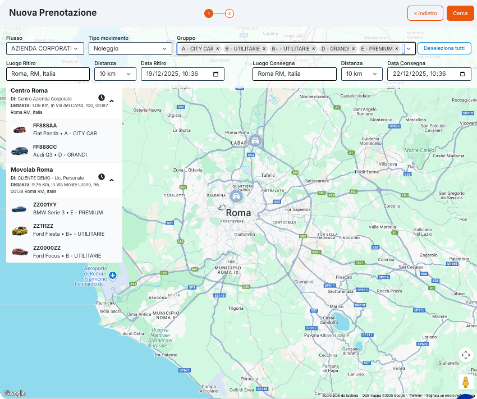Open the Tipo movimento dropdown
The image size is (477, 399).
pyautogui.click(x=130, y=49)
